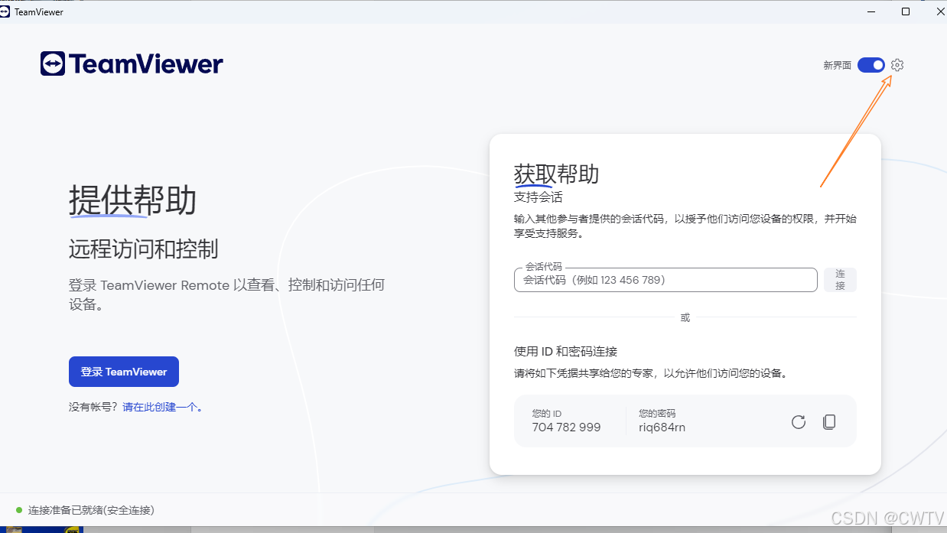Click the 连接准备已就绪(安全连接) status text
The image size is (947, 533).
(x=91, y=510)
